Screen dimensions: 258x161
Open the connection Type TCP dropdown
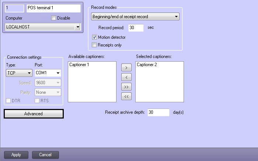point(29,73)
